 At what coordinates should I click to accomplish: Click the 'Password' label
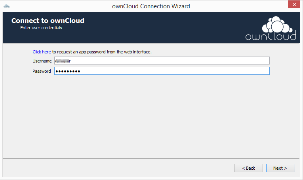(42, 71)
